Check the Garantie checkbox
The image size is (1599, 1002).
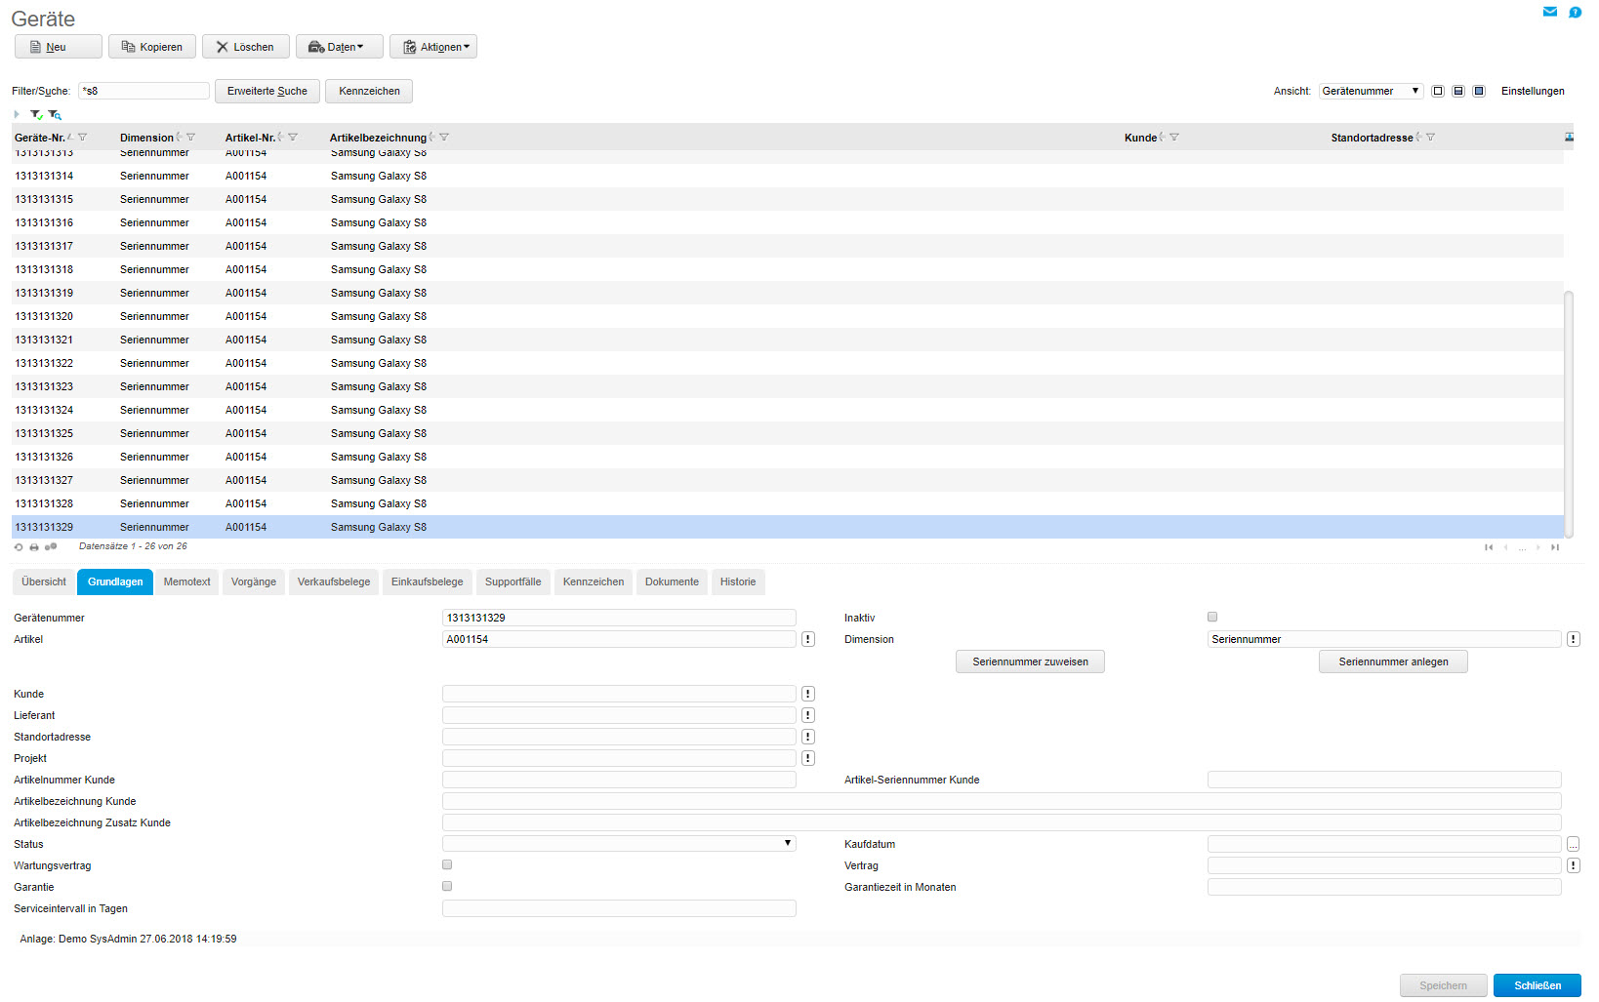click(447, 886)
